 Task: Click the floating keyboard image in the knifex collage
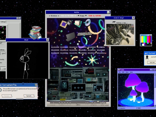pos(84,34)
